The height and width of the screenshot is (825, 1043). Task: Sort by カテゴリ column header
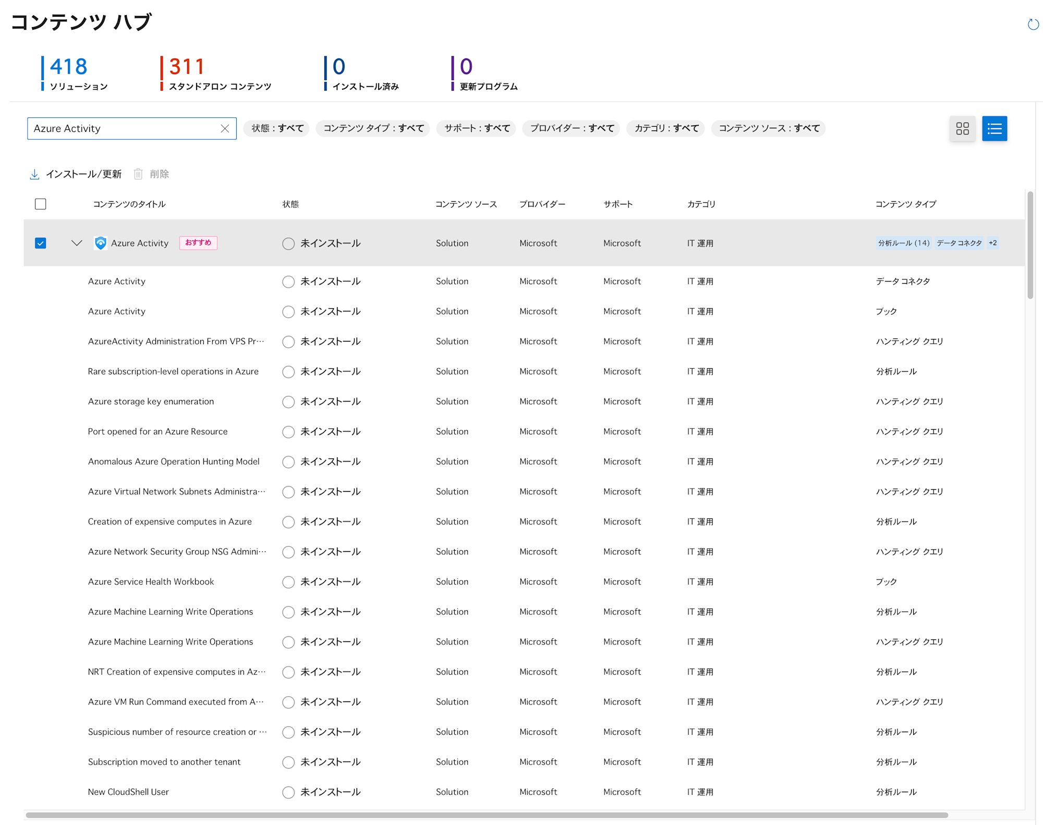tap(701, 204)
